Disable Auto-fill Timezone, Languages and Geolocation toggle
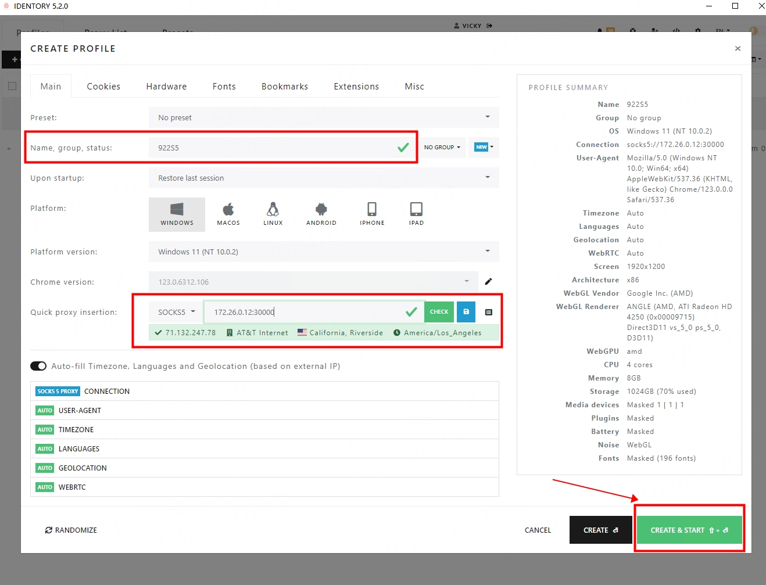Viewport: 766px width, 585px height. 38,366
